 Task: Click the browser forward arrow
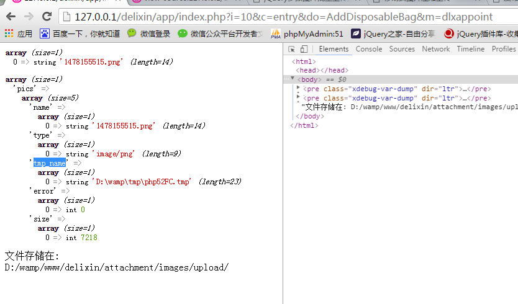coord(29,16)
